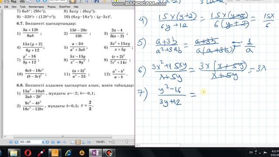Screen dimensions: 279x157
Task: Open the Help menu
Action: click(76, 7)
